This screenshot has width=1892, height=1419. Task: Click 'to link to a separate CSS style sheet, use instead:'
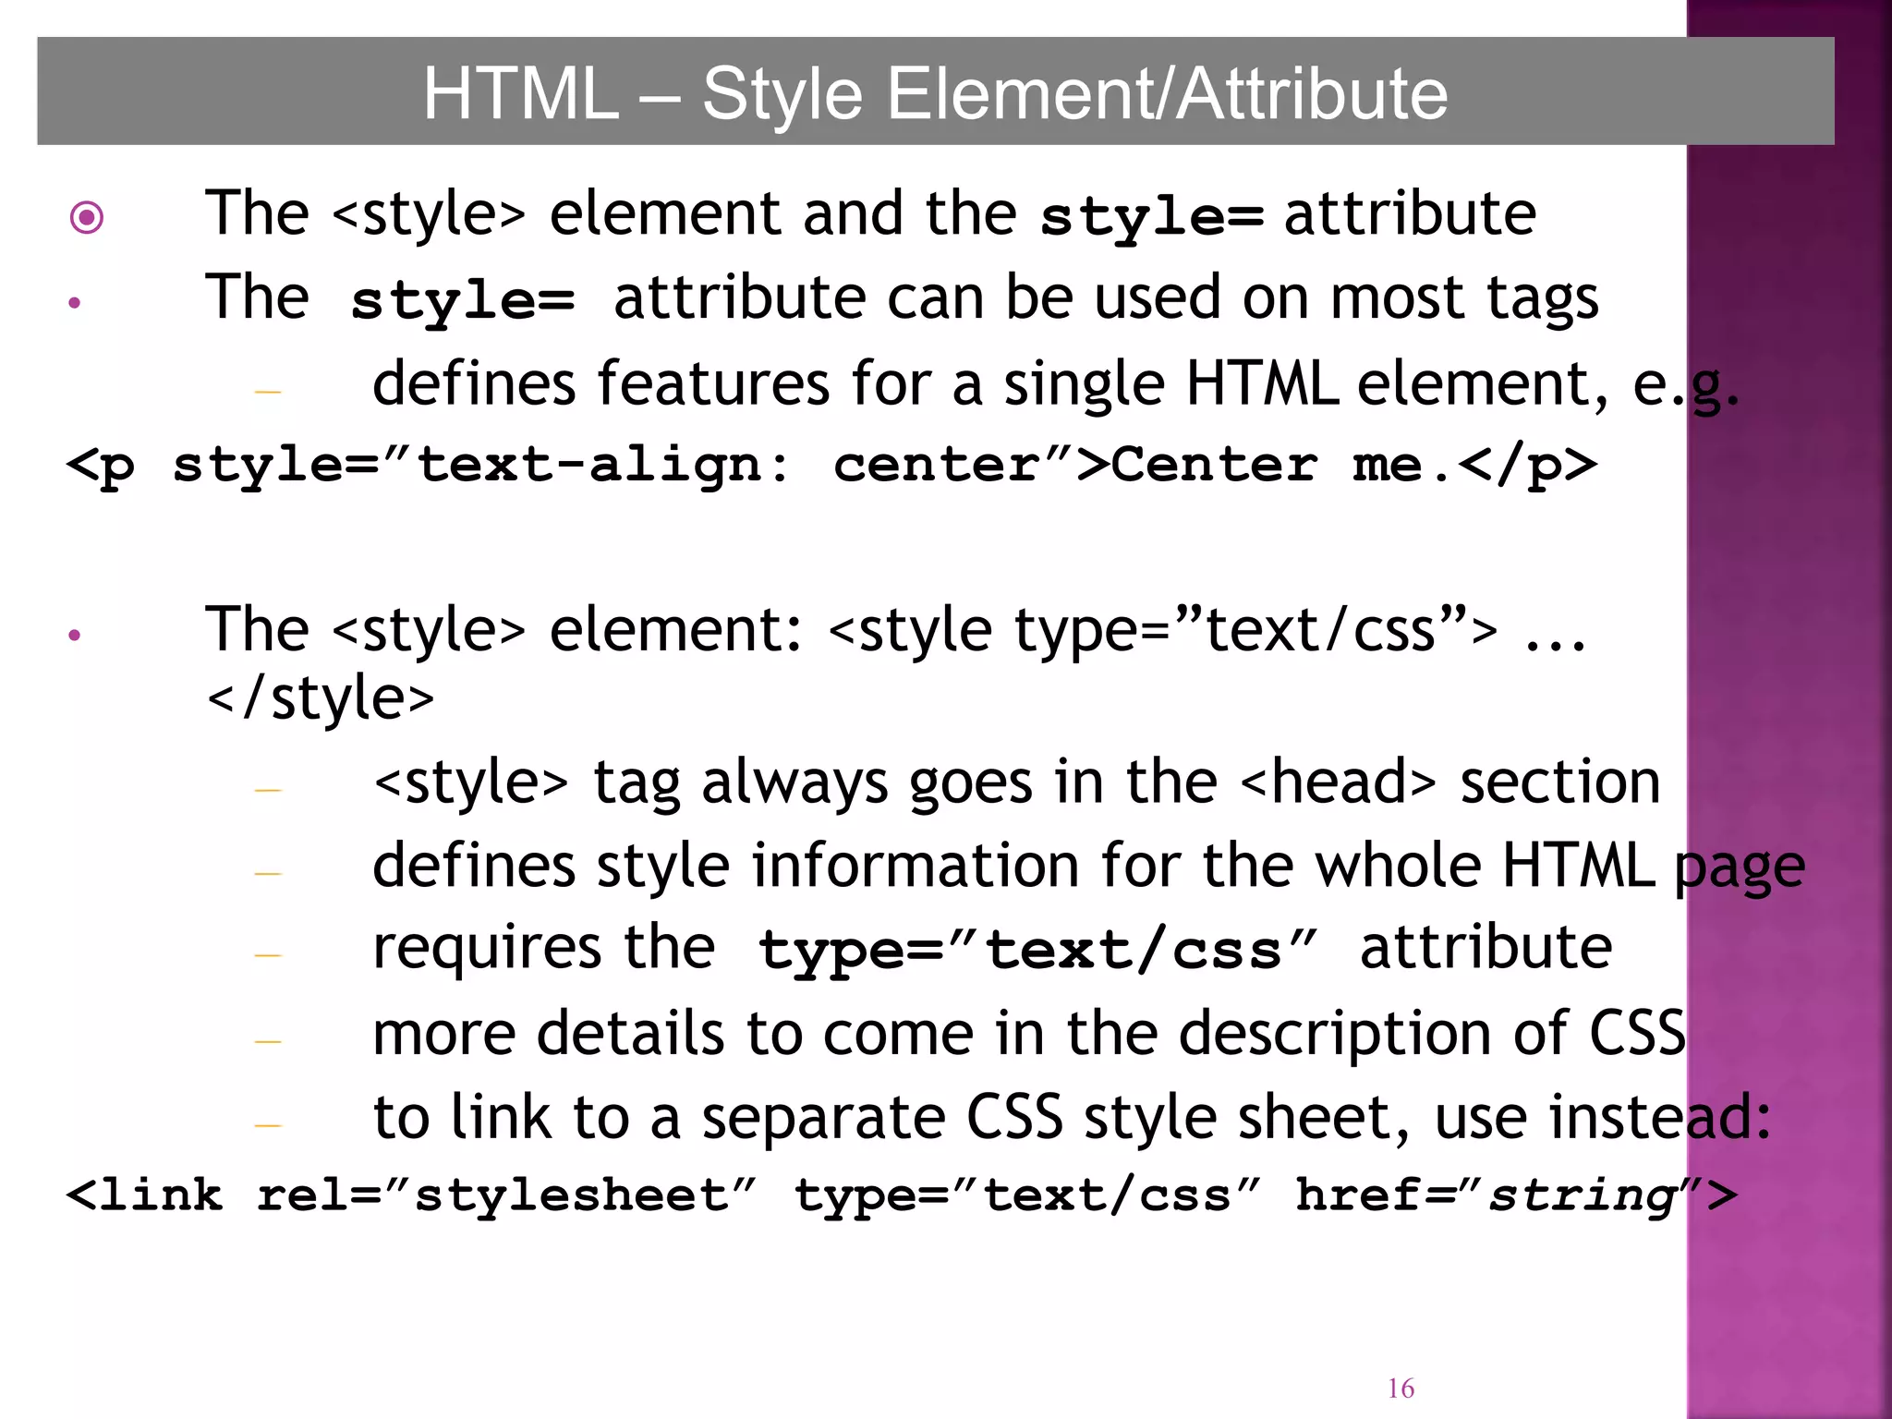point(1072,1118)
